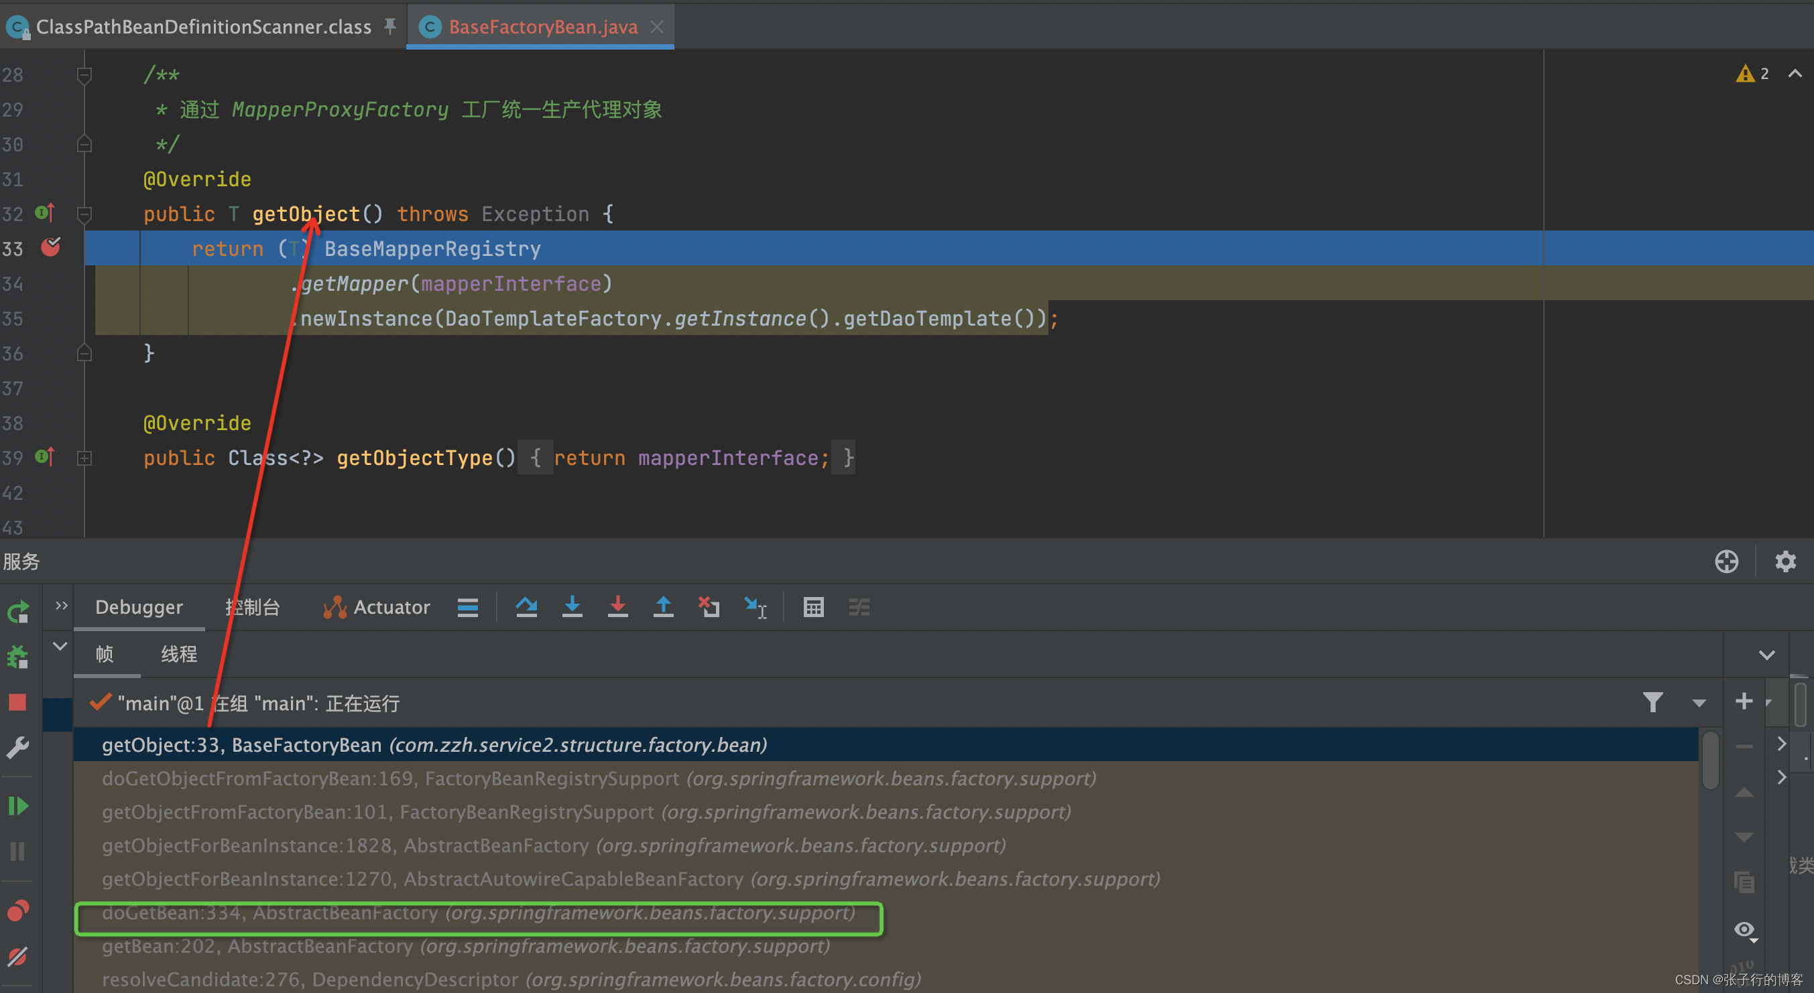Click the Force Step Into red arrow
Image resolution: width=1814 pixels, height=993 pixels.
(617, 606)
